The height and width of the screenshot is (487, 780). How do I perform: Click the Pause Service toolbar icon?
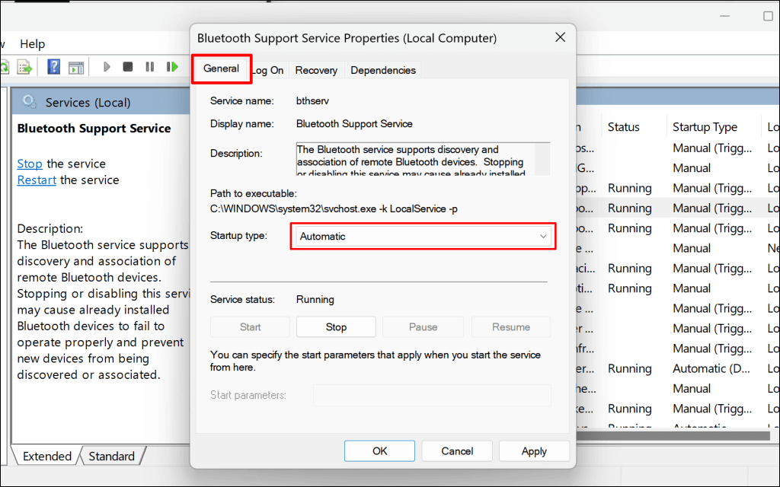click(x=149, y=67)
